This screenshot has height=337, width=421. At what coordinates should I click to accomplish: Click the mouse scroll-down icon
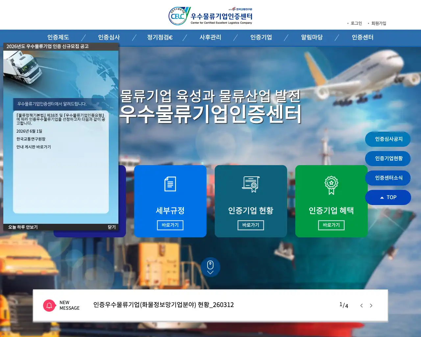point(210,267)
